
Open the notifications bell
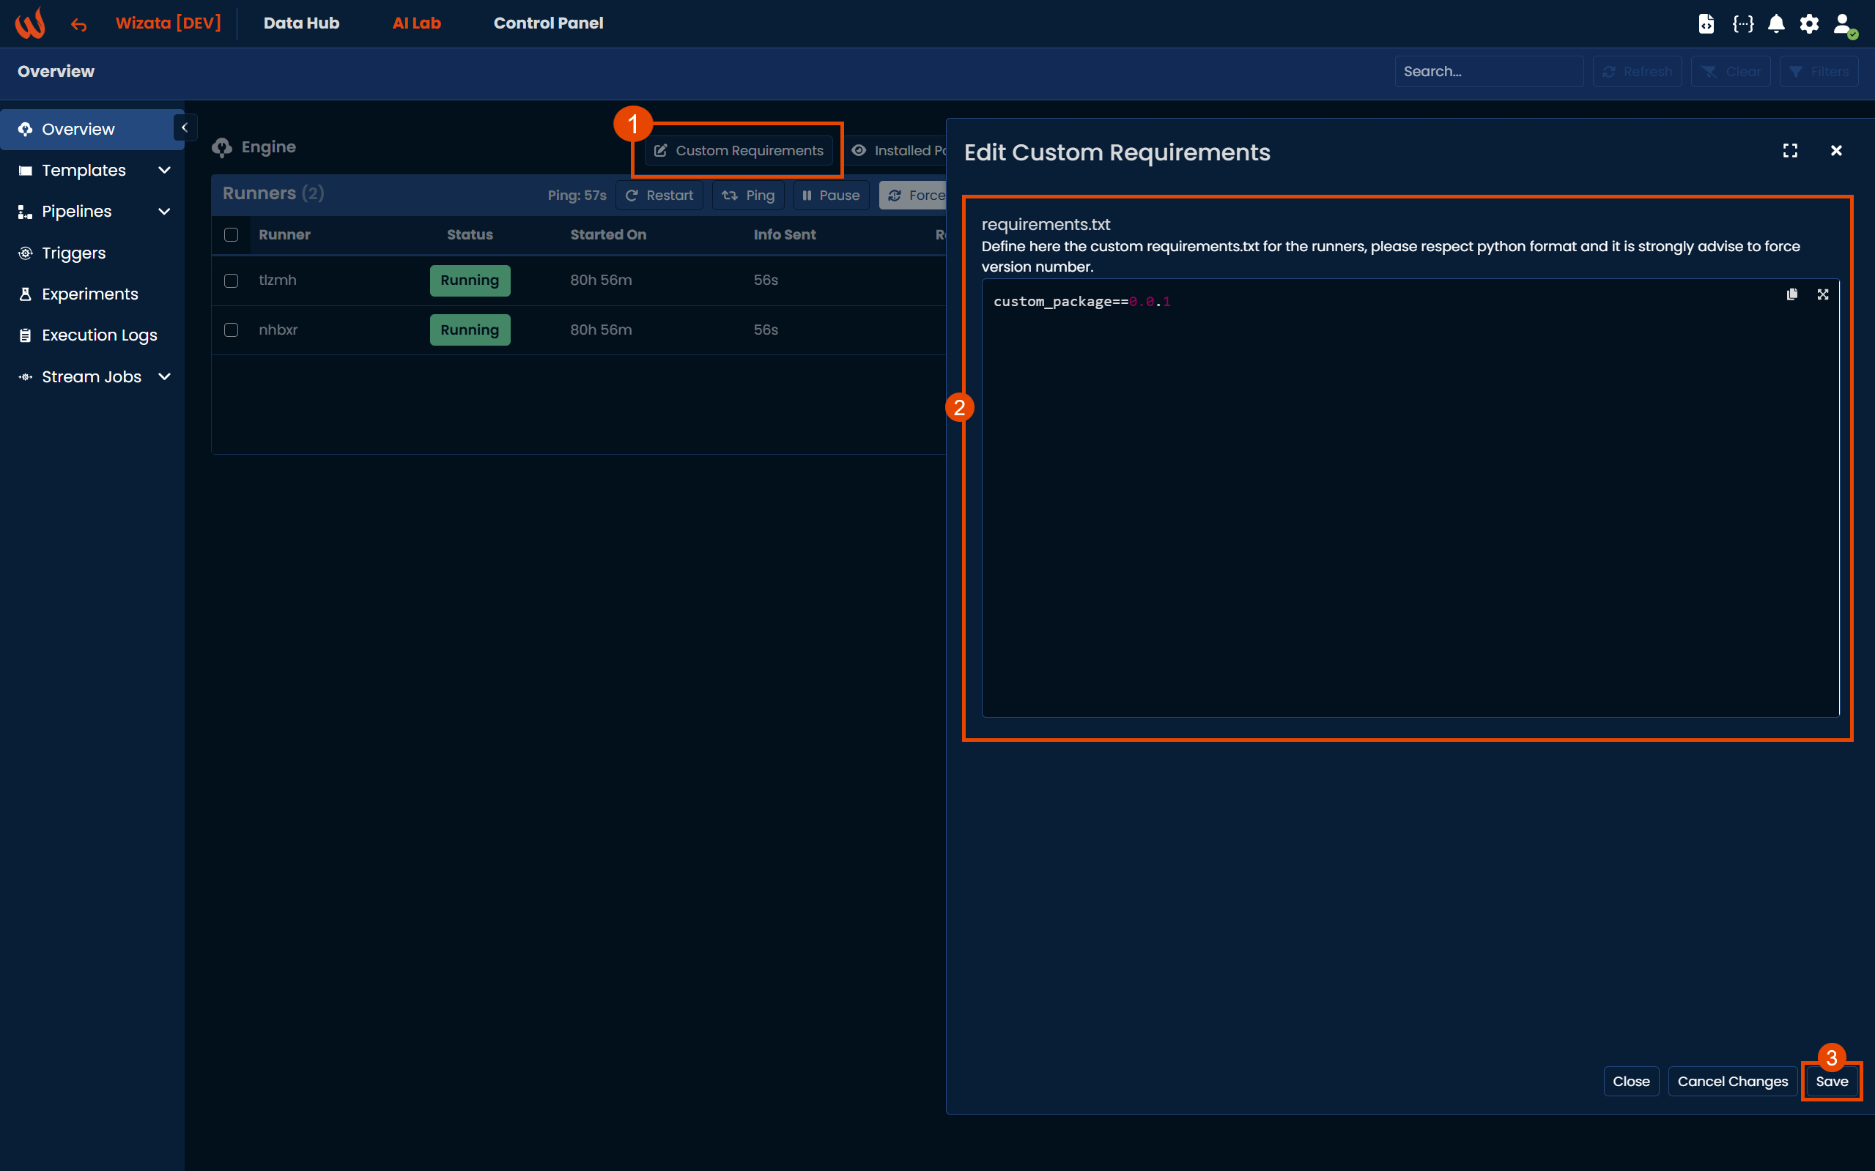(1776, 23)
